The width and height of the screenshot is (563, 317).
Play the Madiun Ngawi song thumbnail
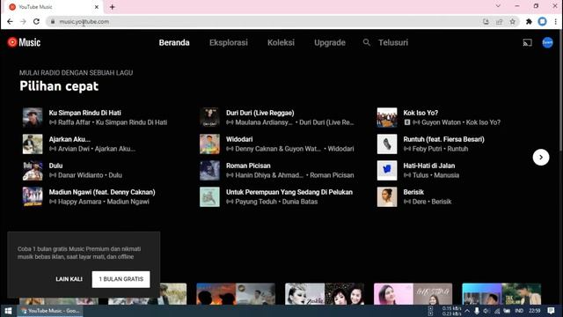[33, 196]
